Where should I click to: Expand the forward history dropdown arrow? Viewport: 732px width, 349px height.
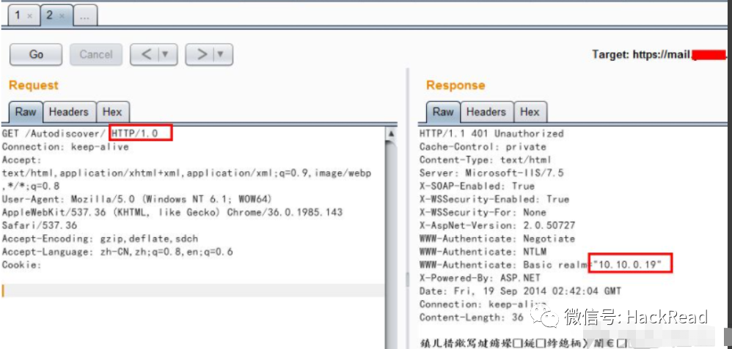pos(220,54)
